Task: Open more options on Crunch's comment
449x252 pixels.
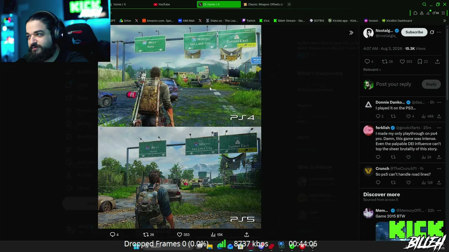Action: [439, 169]
